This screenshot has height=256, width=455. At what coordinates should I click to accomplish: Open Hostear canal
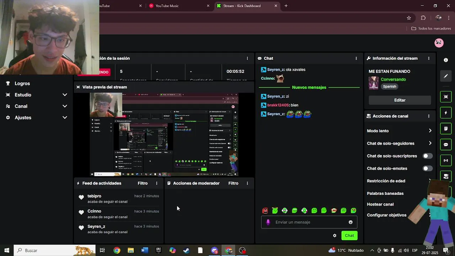(380, 204)
